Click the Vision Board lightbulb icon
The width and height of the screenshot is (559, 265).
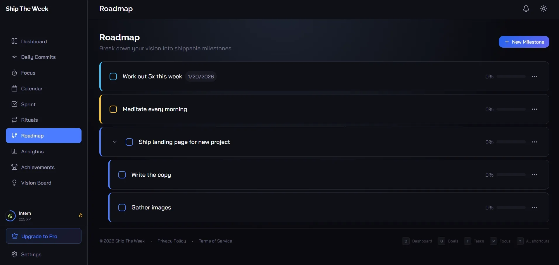point(14,183)
